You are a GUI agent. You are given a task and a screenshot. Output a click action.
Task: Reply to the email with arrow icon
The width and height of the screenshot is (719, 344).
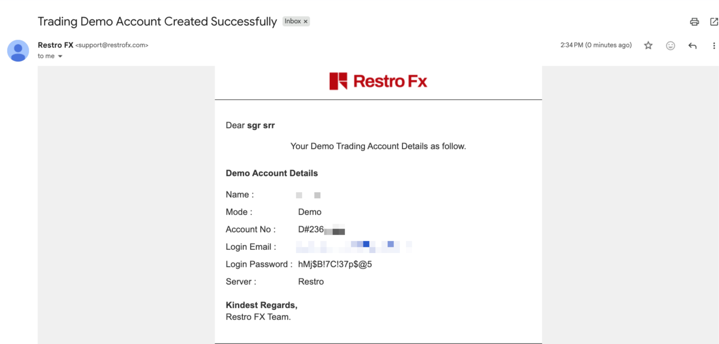[692, 45]
